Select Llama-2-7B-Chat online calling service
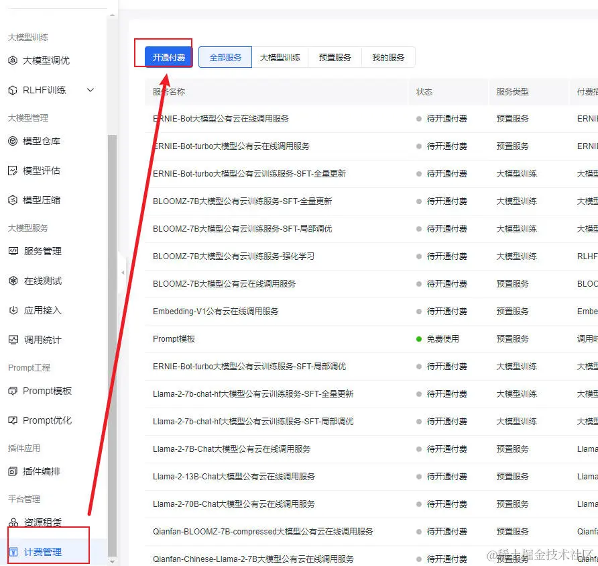The image size is (598, 566). (x=231, y=449)
